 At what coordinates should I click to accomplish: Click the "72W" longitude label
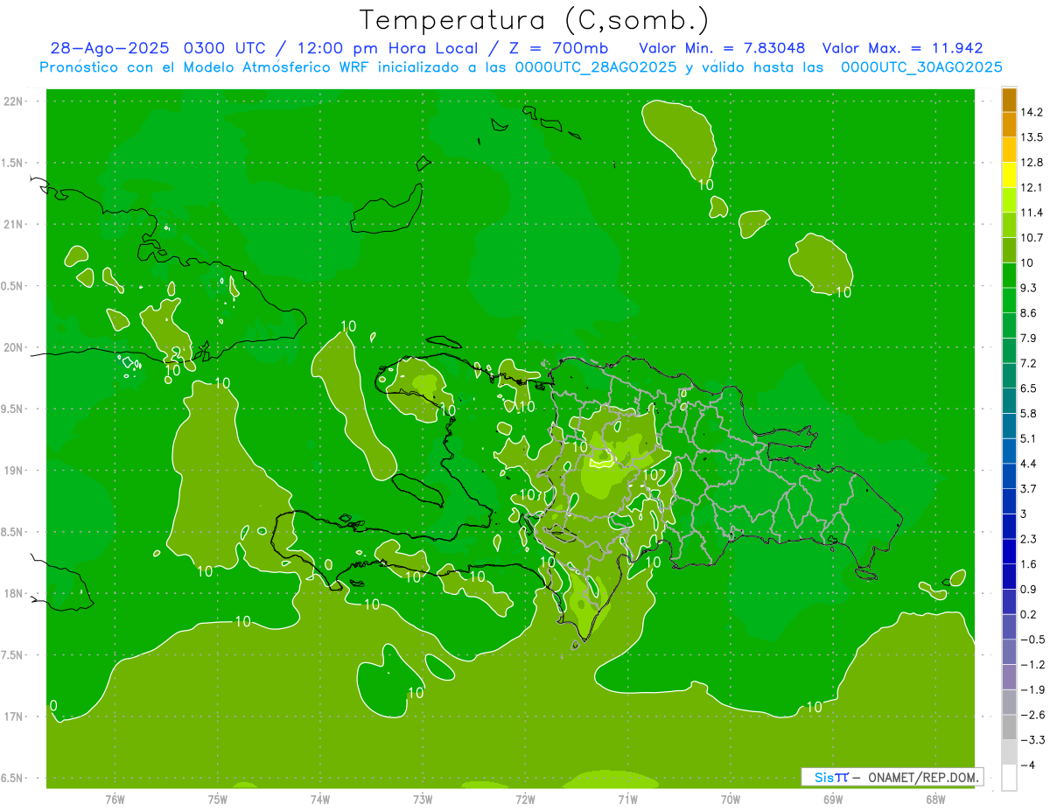[525, 800]
